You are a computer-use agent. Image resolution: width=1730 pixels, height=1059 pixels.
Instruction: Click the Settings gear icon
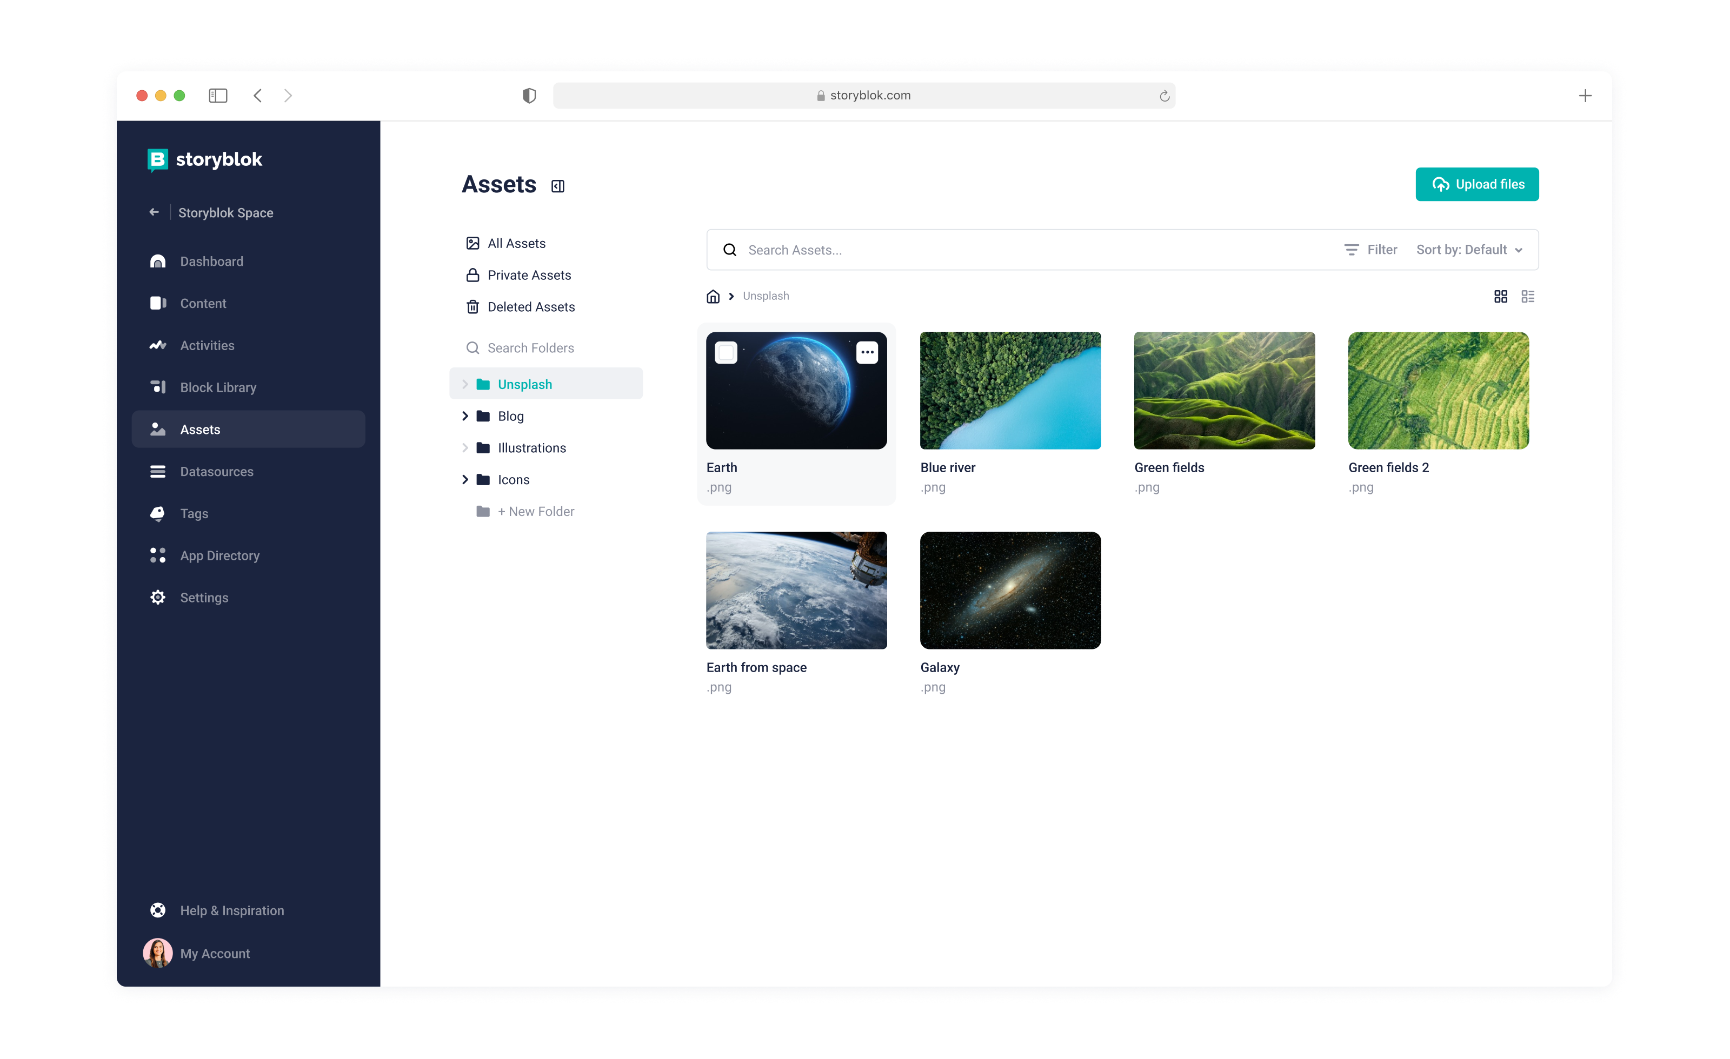tap(158, 597)
